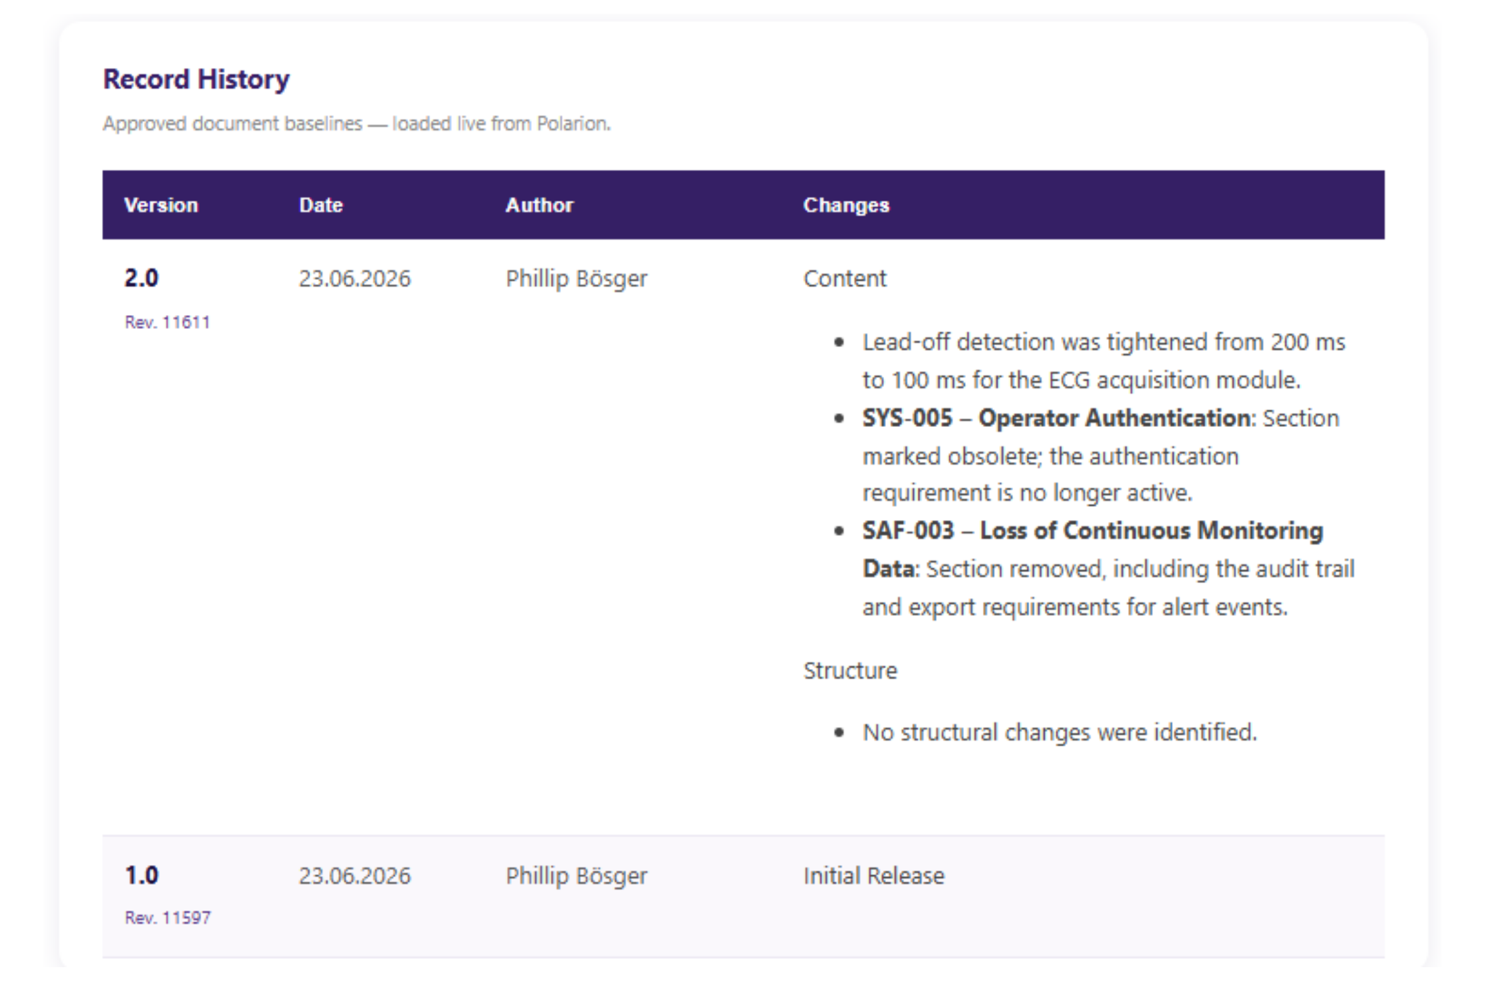This screenshot has width=1485, height=981.
Task: Click the SYS-005 Operator Authentication item
Action: pos(1056,418)
